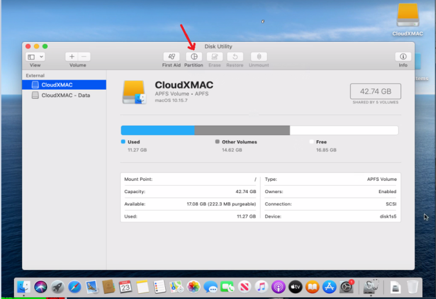Select CloudXMAC volume in sidebar
The image size is (436, 299).
(x=64, y=85)
